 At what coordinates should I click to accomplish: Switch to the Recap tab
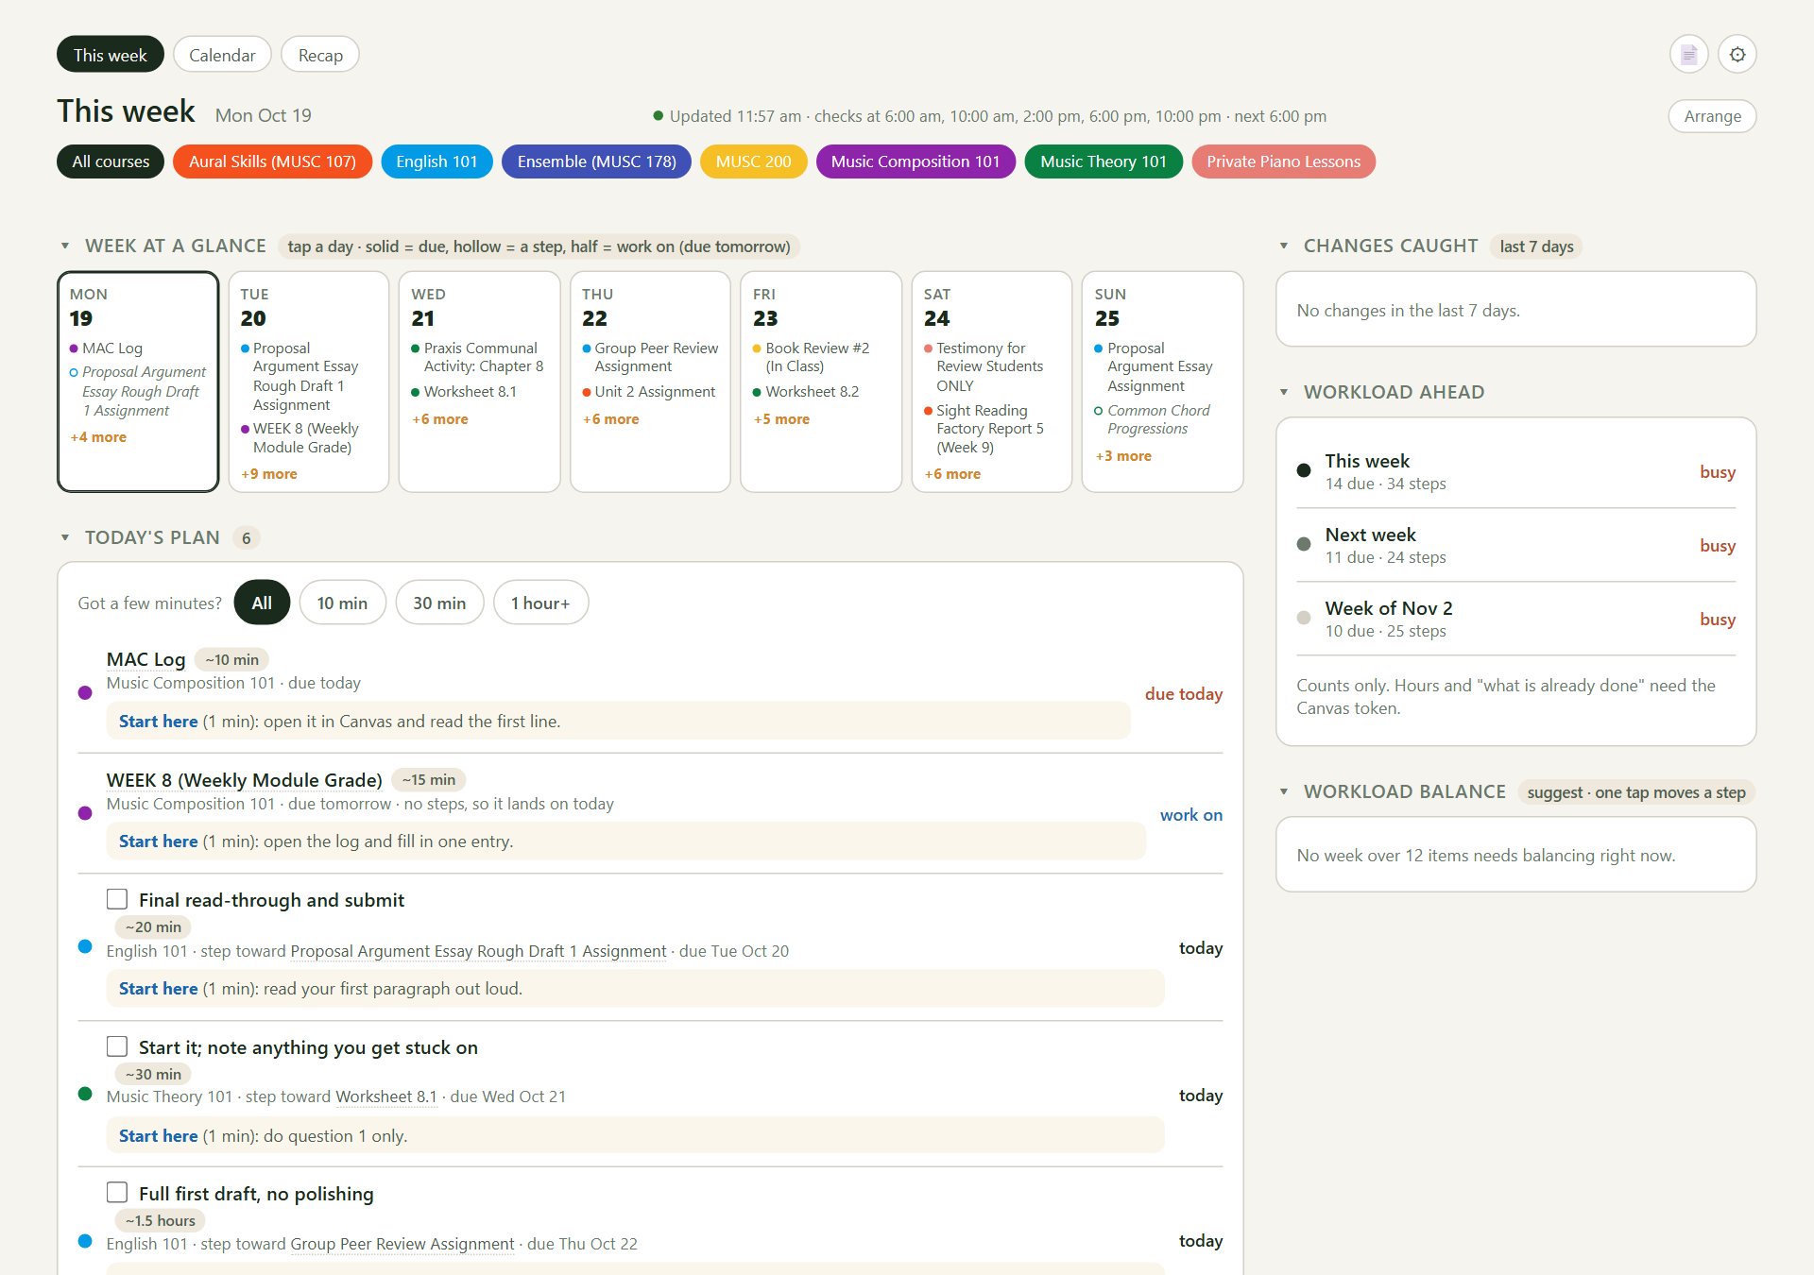click(x=320, y=55)
